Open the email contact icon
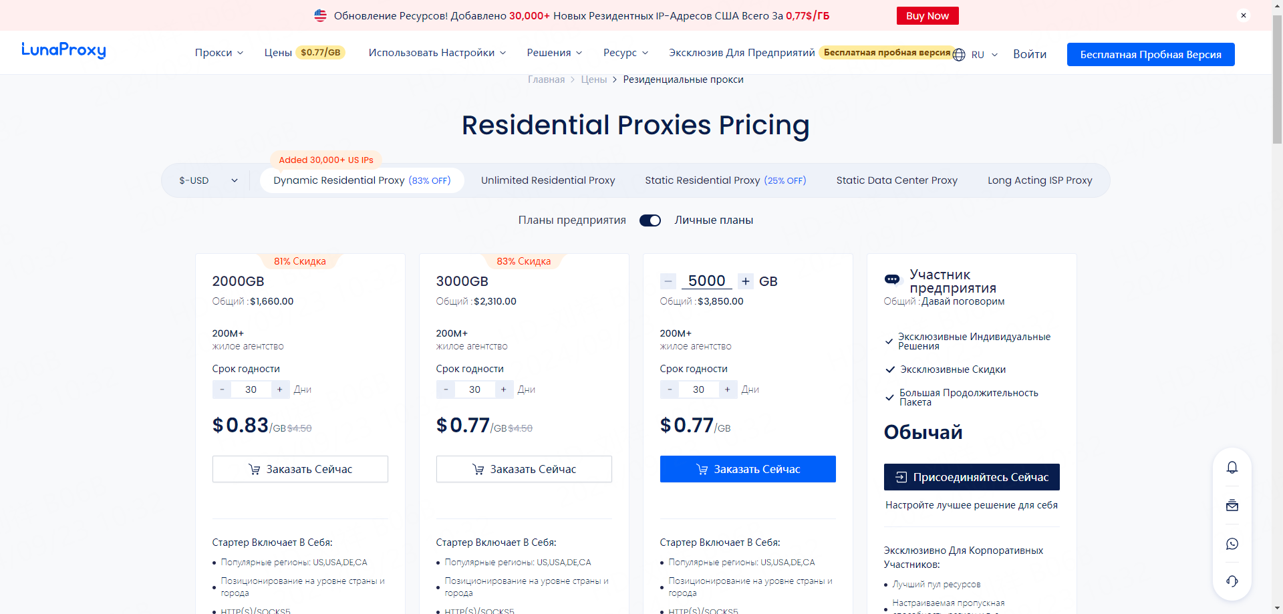 coord(1232,506)
